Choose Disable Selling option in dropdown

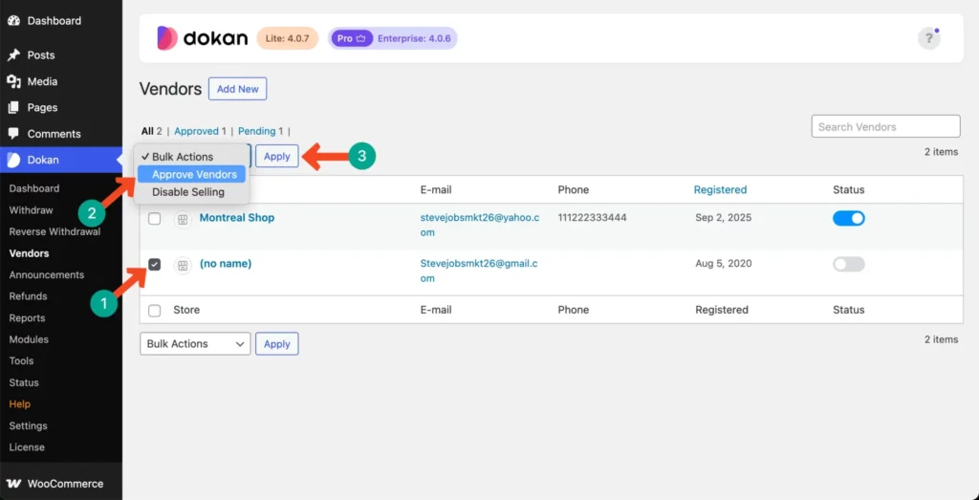coord(187,192)
